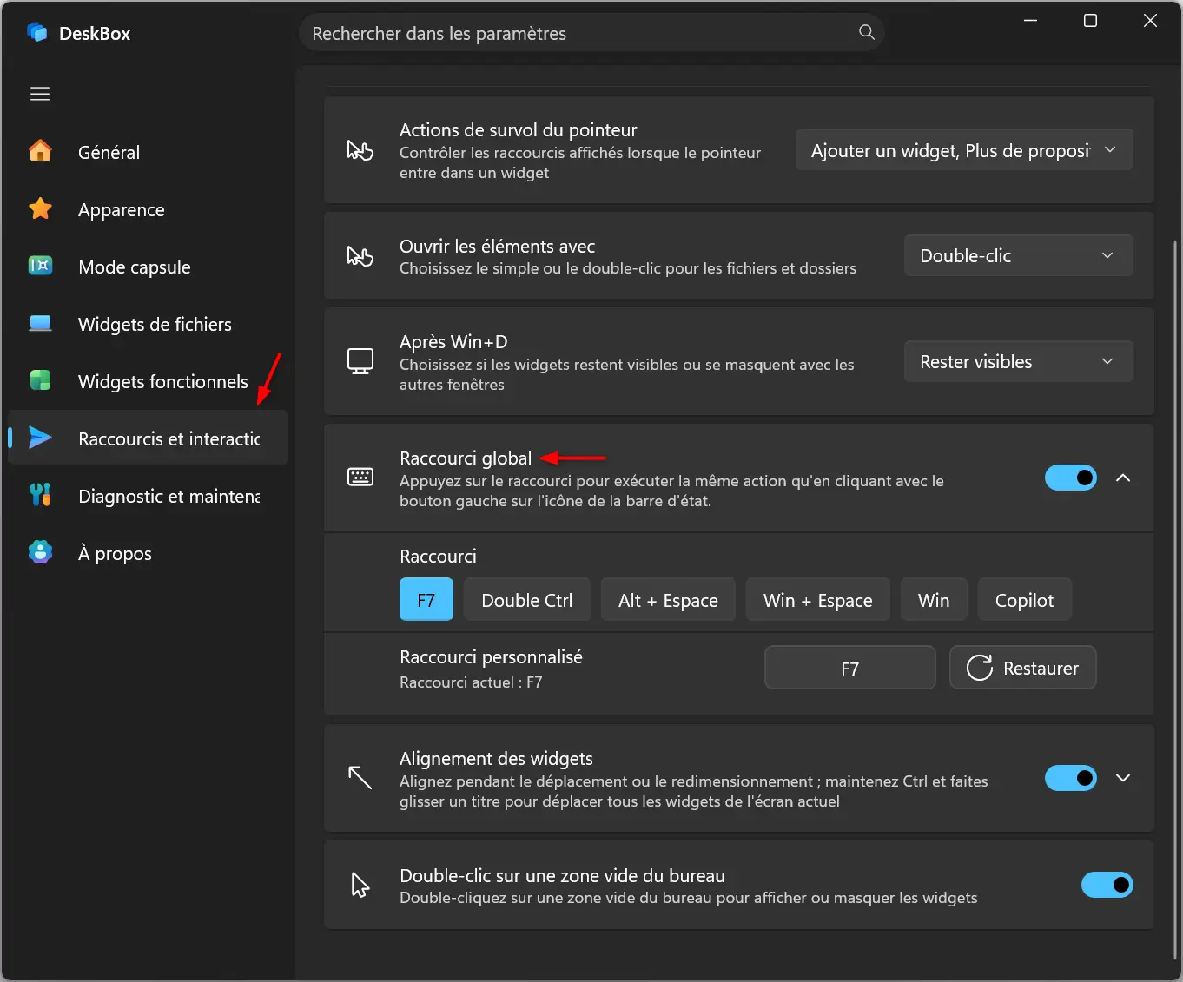Click the custom shortcut F7 field
This screenshot has width=1183, height=982.
(x=849, y=668)
